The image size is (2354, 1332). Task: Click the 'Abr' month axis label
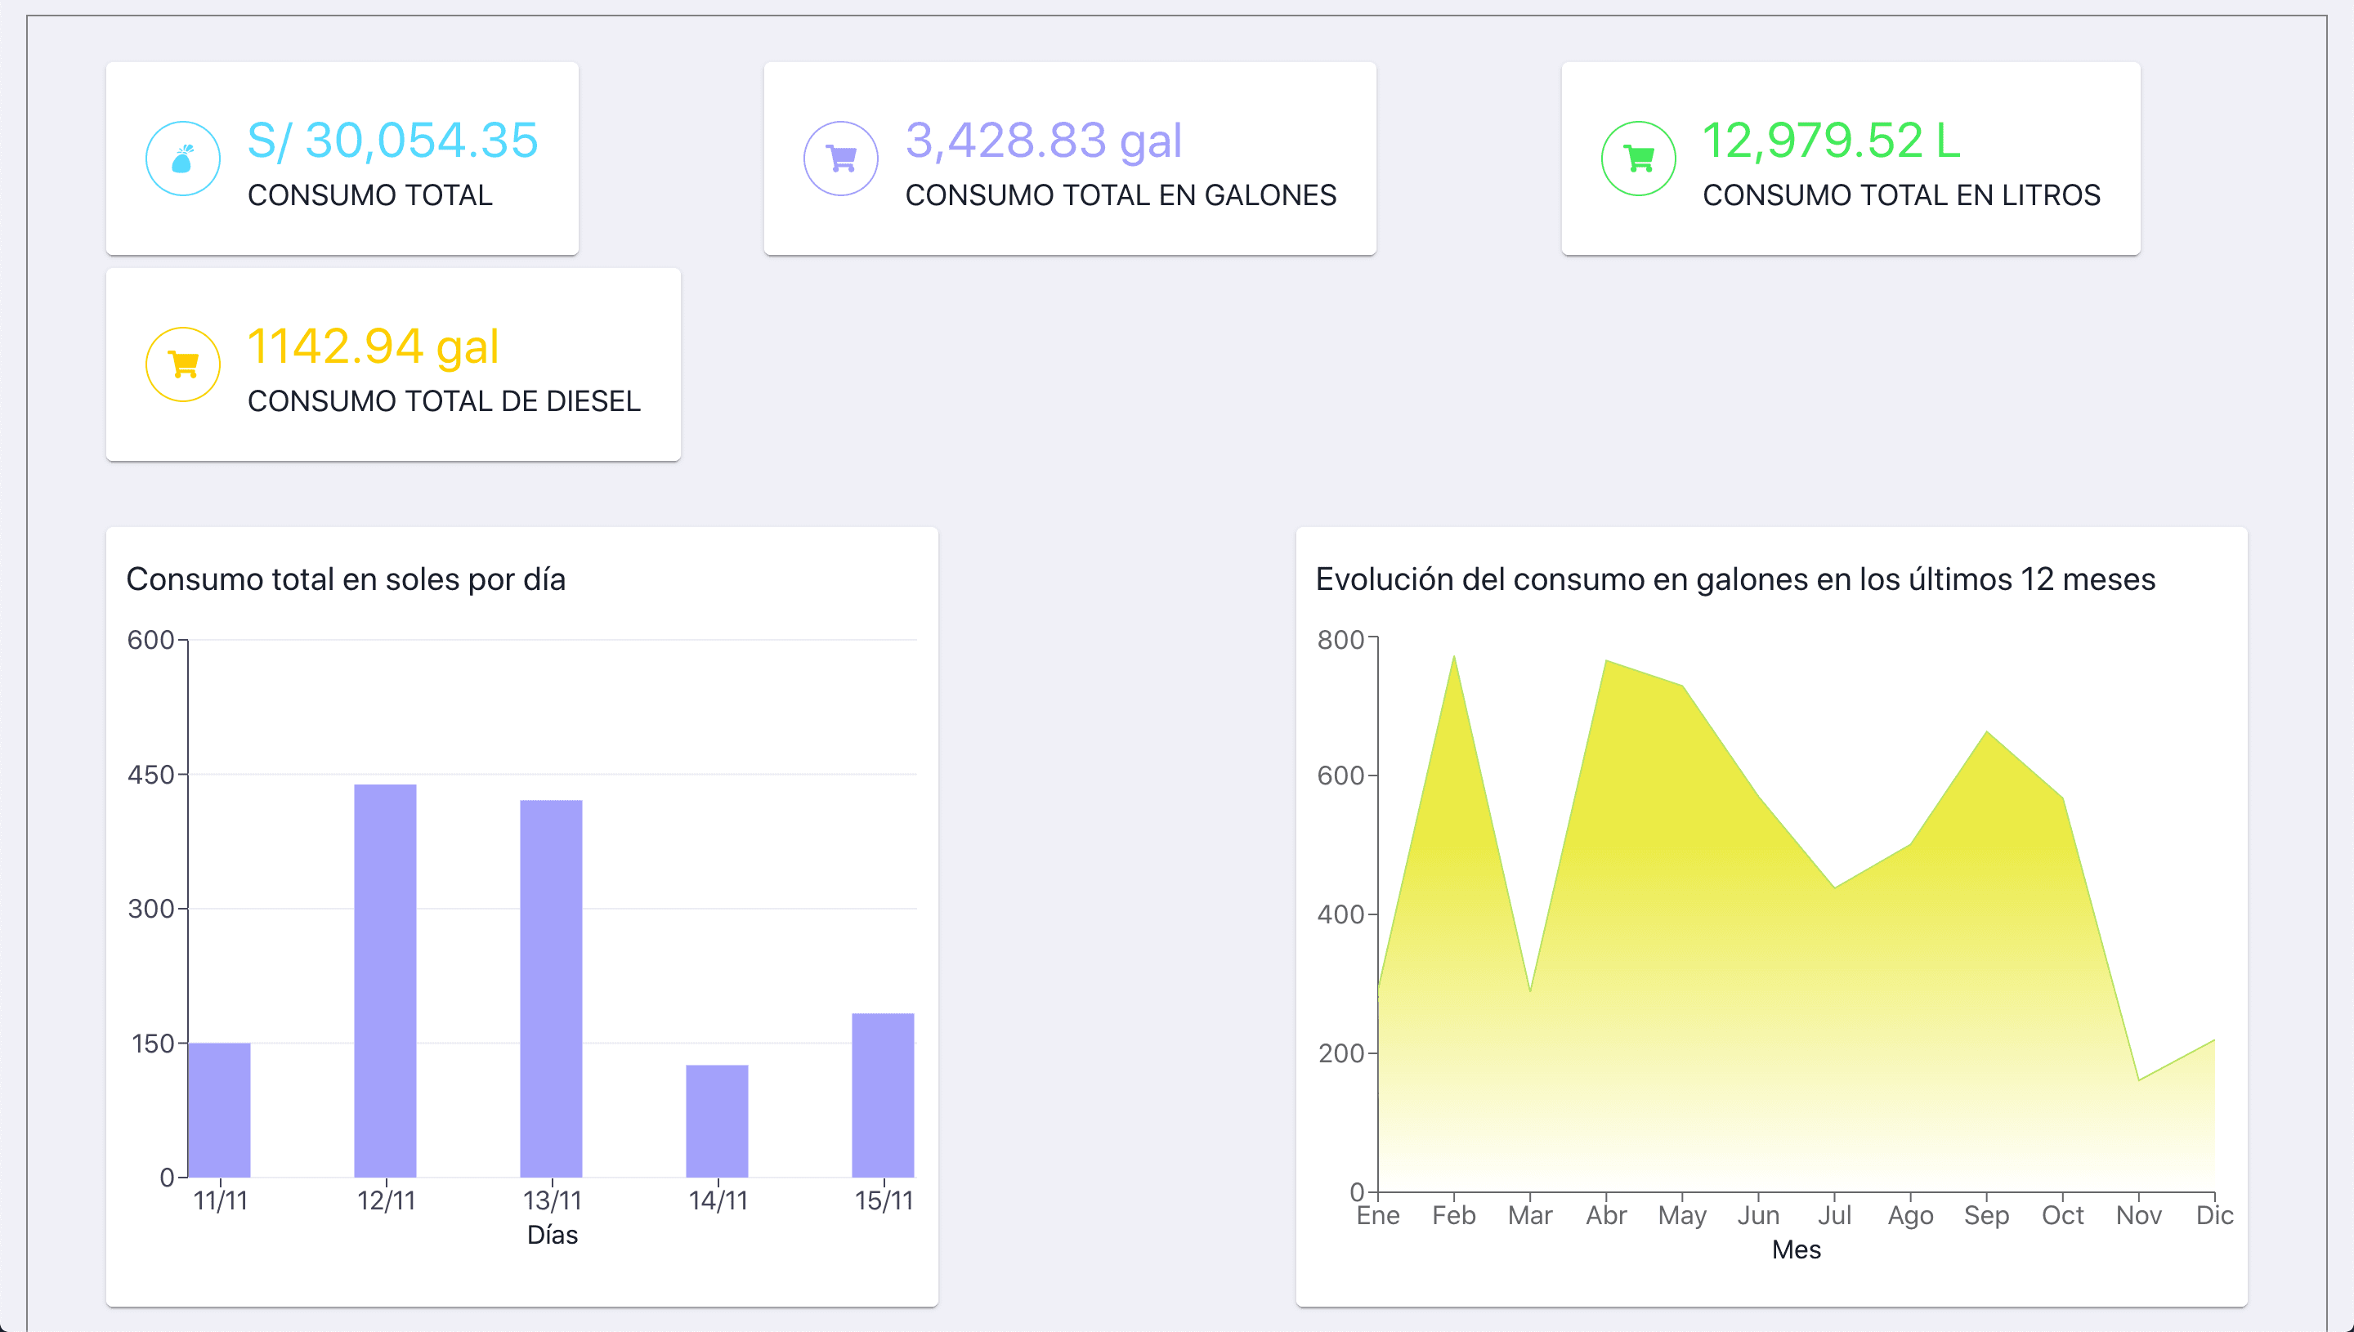[x=1607, y=1215]
